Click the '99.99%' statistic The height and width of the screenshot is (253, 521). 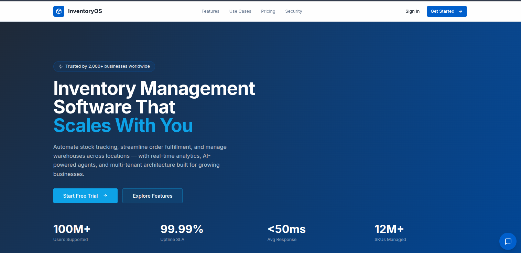pos(182,229)
